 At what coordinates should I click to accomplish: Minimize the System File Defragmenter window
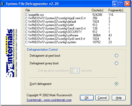click(115, 4)
